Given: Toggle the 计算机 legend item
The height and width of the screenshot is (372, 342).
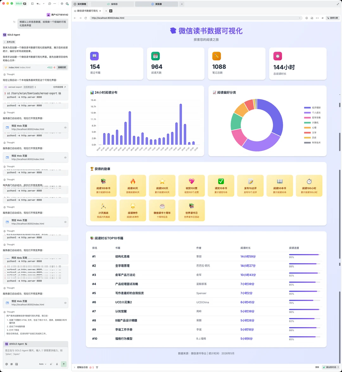Looking at the screenshot, I should pos(312,123).
